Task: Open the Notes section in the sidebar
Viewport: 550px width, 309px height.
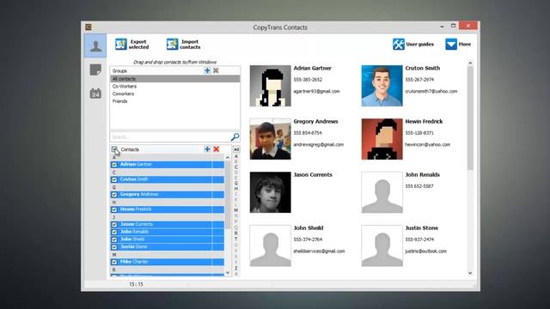Action: pyautogui.click(x=95, y=70)
